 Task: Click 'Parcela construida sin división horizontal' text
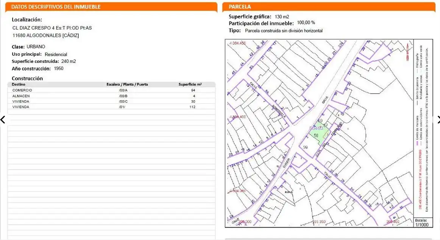284,31
